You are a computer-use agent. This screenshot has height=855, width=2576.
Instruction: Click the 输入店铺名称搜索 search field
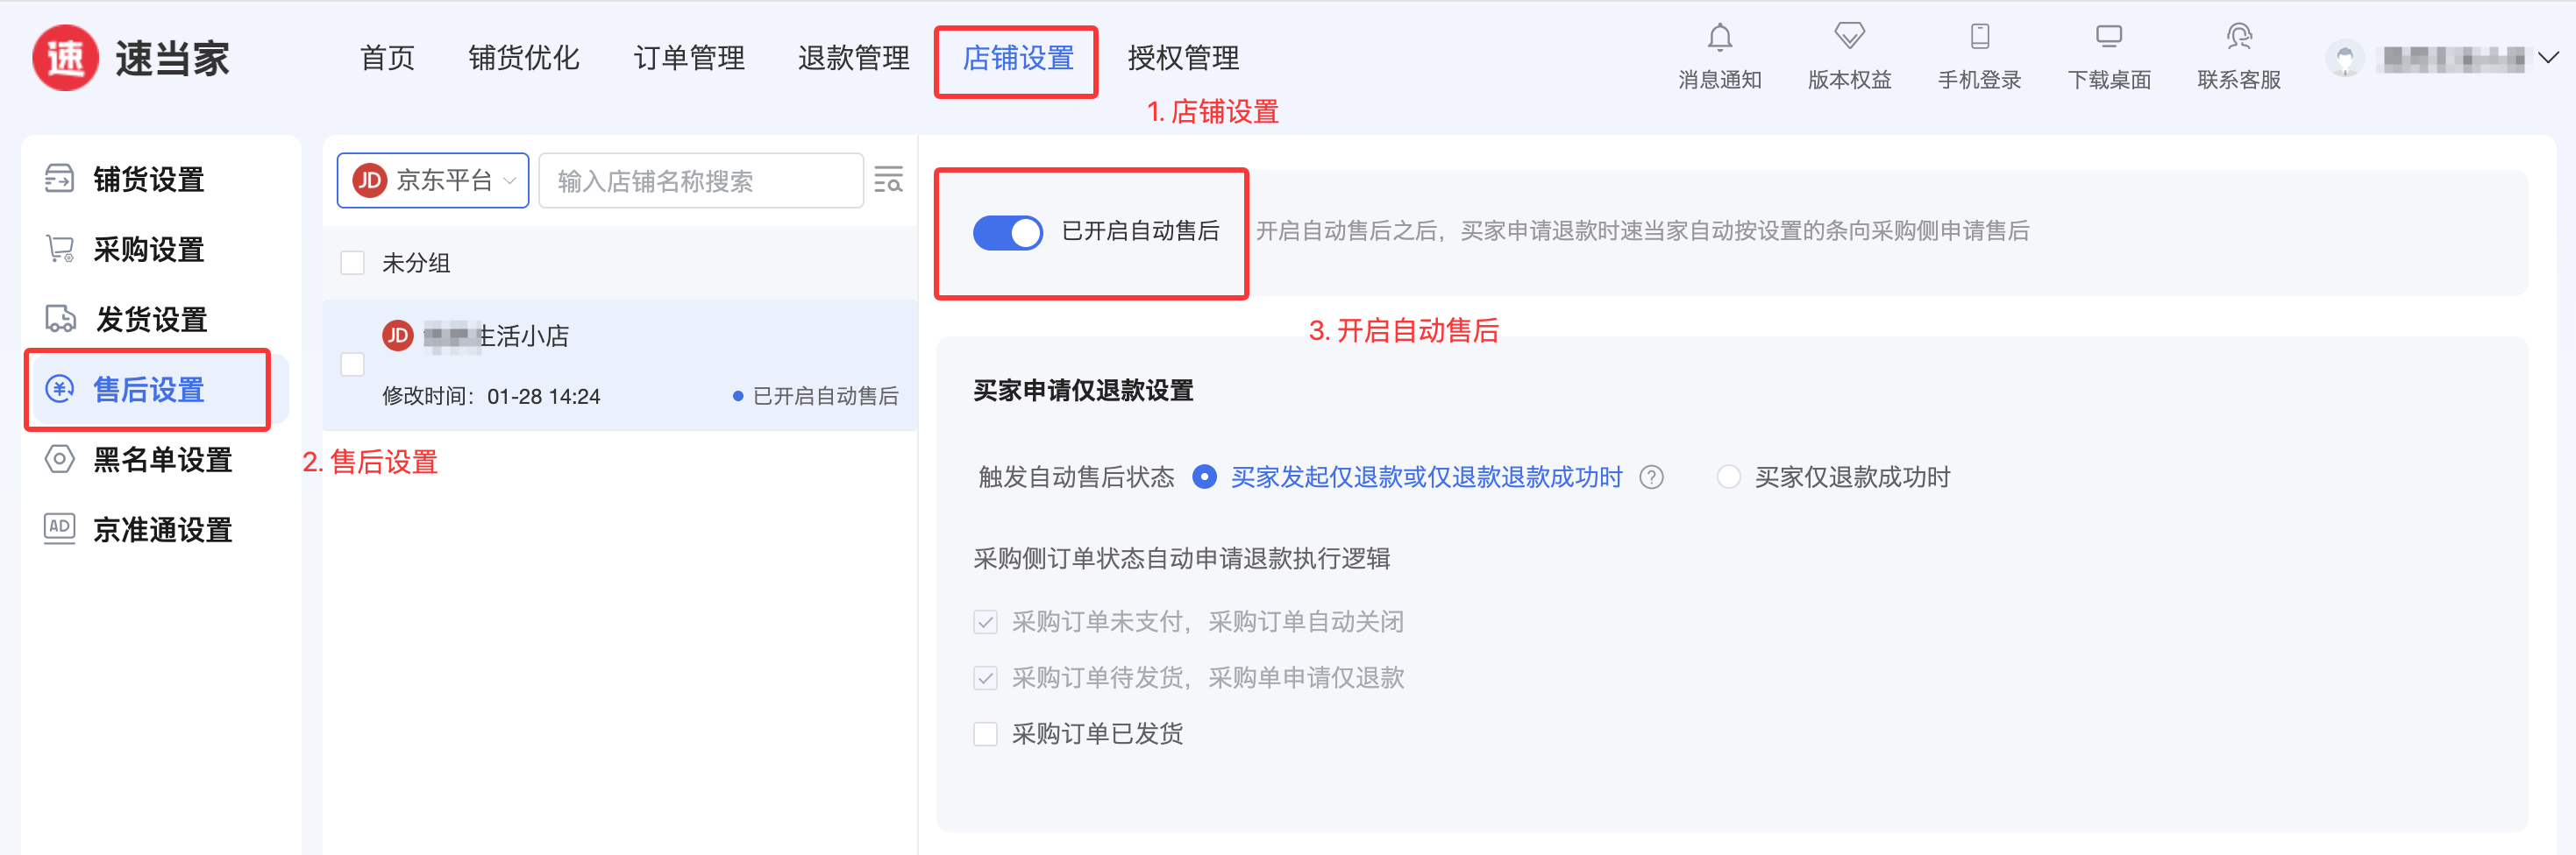pos(700,180)
